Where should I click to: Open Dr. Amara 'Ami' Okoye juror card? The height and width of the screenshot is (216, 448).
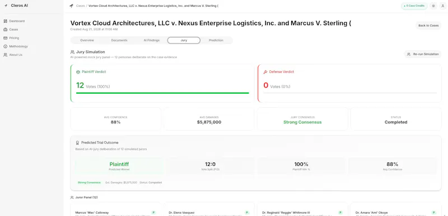396,209
